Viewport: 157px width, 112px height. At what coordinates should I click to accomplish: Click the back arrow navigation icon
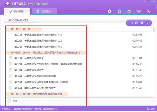110,11
